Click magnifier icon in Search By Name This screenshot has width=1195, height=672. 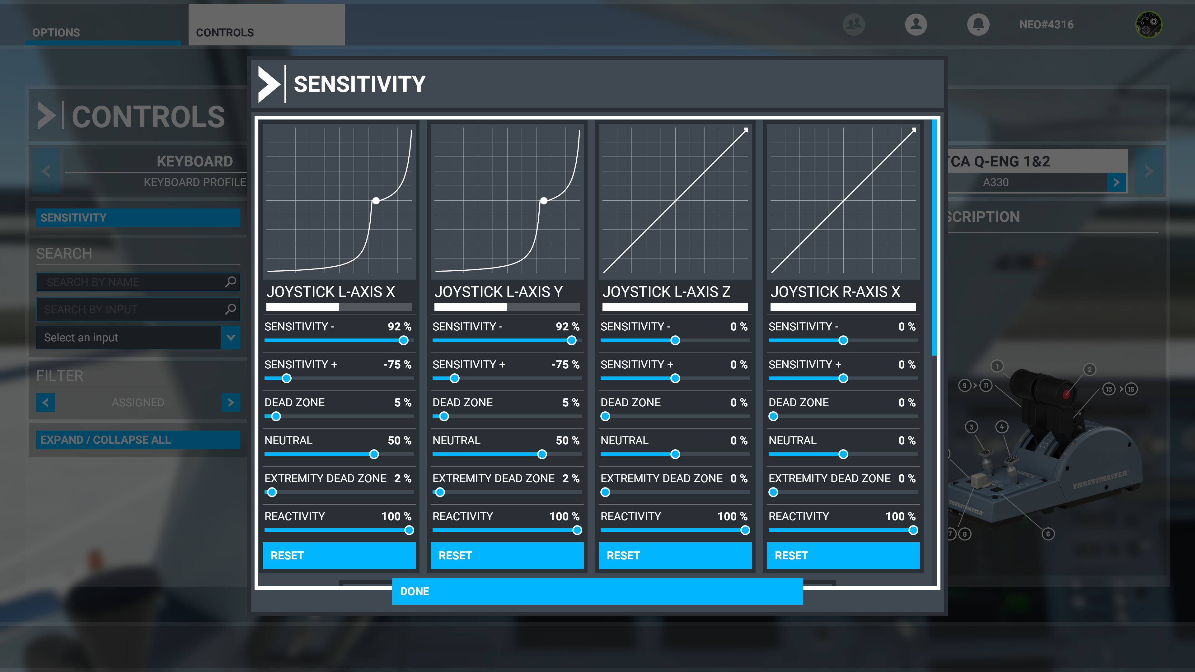[230, 282]
